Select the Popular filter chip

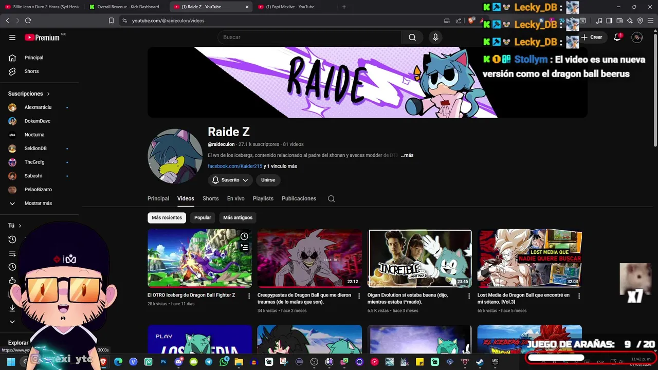point(203,218)
